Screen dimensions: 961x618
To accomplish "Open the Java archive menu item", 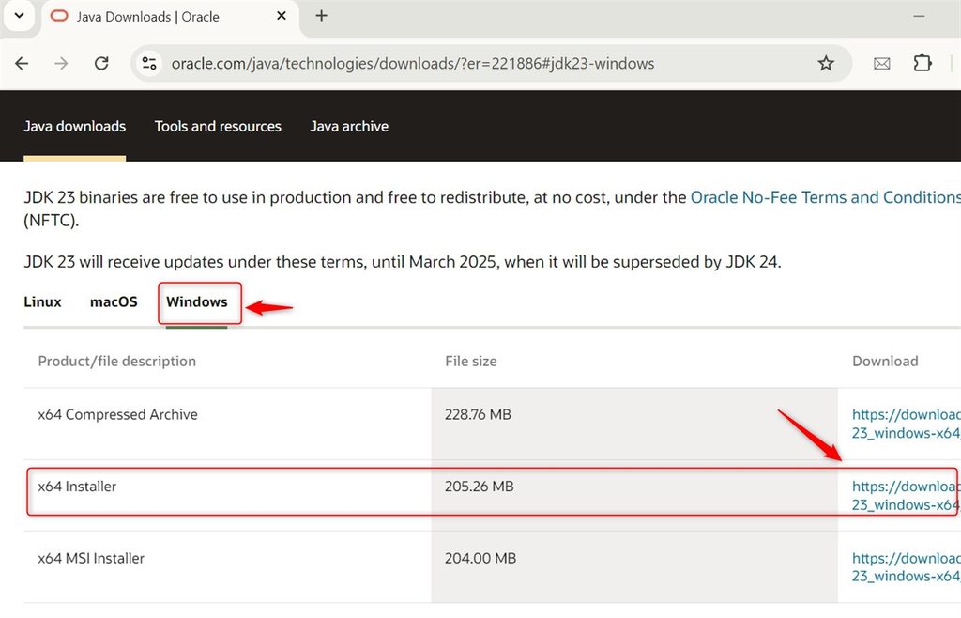I will [349, 126].
